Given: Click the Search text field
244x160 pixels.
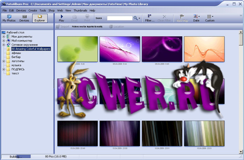Looking at the screenshot, I should (120, 18).
